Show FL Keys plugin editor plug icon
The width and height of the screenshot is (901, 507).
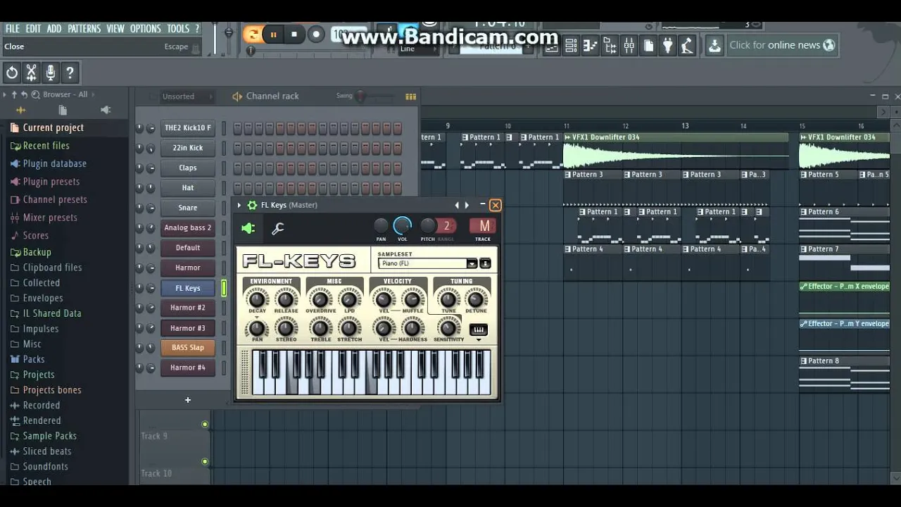[248, 227]
